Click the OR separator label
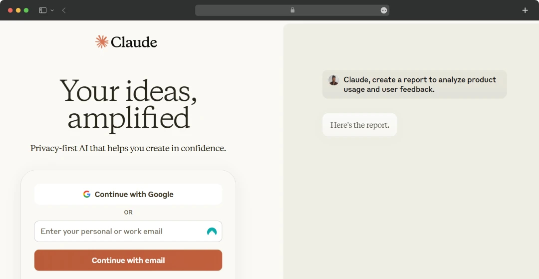Screen dimensions: 539x279 128,212
